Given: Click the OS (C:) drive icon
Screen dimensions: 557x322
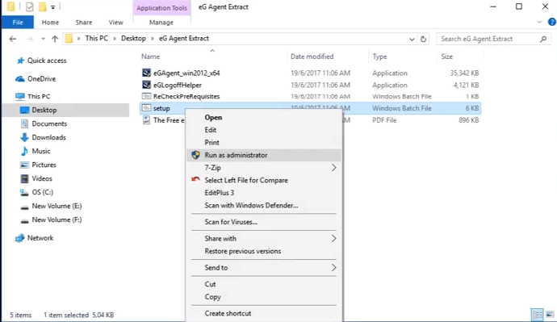Looking at the screenshot, I should click(x=24, y=192).
